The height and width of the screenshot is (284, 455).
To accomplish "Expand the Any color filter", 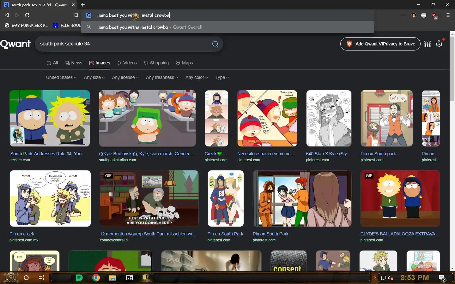I will tap(197, 77).
